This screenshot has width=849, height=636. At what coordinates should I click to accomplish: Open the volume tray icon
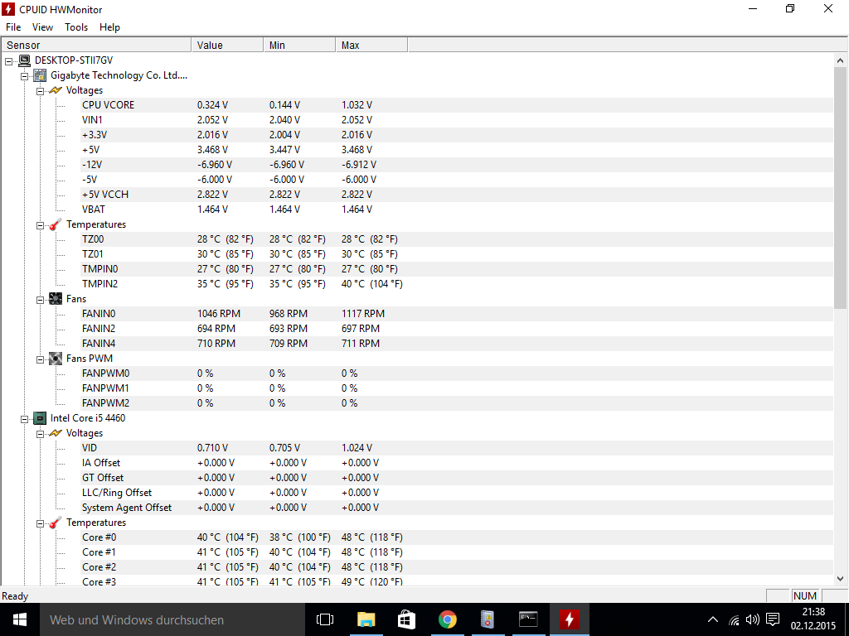coord(753,619)
